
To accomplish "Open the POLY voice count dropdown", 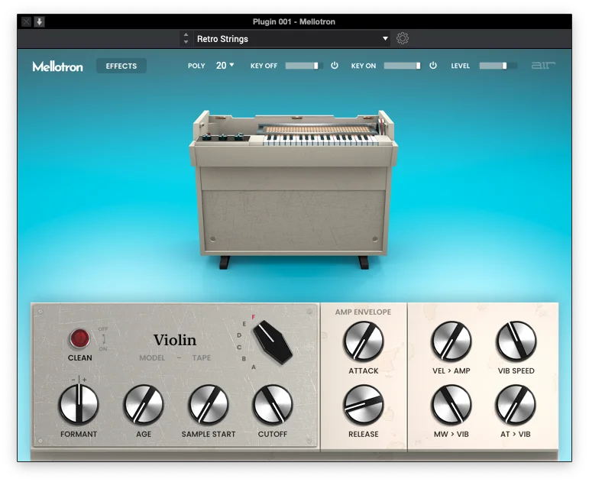I will (x=225, y=66).
